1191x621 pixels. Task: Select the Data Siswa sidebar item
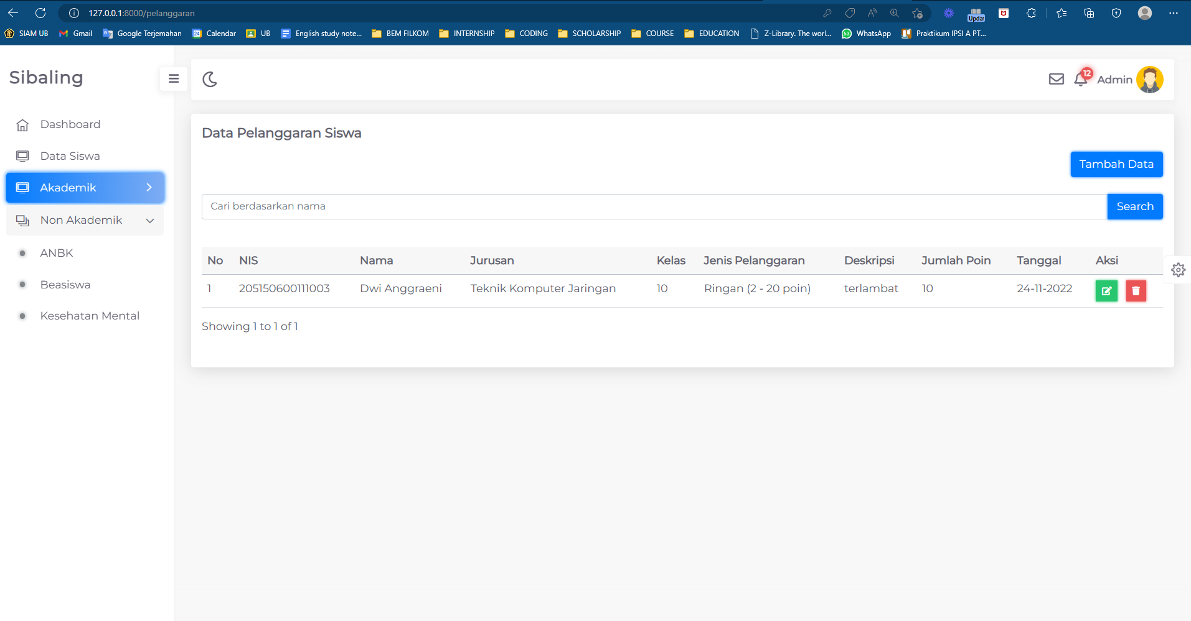click(70, 155)
